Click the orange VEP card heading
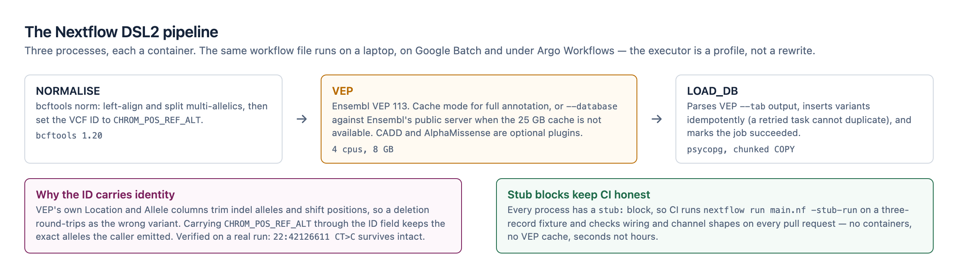 click(x=343, y=91)
